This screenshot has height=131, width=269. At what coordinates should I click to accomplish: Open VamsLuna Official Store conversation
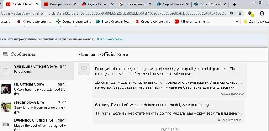pos(37,70)
